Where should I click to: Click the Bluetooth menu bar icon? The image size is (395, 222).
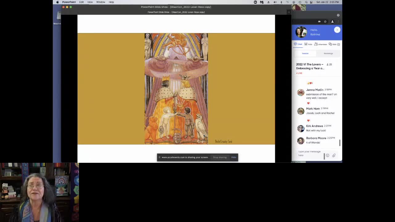pyautogui.click(x=281, y=2)
